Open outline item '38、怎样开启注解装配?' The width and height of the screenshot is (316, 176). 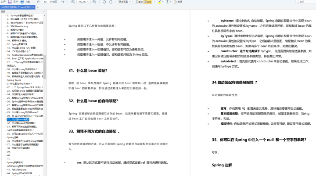[18, 148]
